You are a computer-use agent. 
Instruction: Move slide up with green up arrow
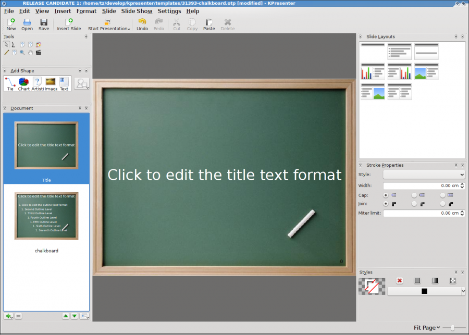tap(65, 316)
